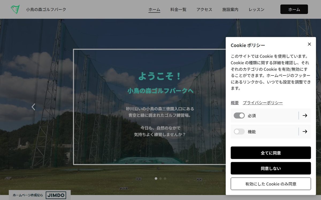Image resolution: width=321 pixels, height=200 pixels.
Task: Click the Cookie ポリシー dialog title
Action: [x=248, y=45]
